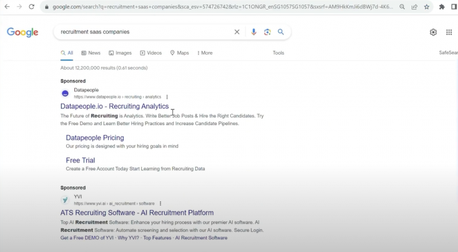Screen dimensions: 458x252
Task: Open Google Lens image search icon
Action: (267, 32)
